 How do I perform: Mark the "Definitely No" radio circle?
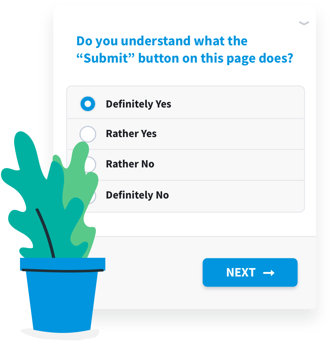tap(93, 196)
